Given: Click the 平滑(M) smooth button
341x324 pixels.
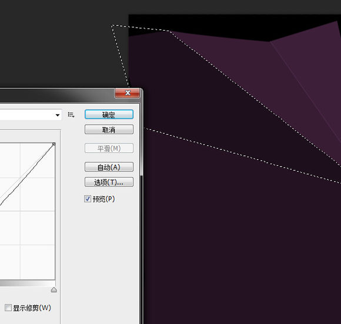Looking at the screenshot, I should coord(109,148).
